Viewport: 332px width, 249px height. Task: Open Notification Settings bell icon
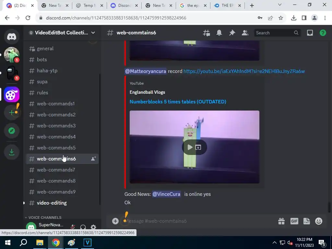tap(219, 33)
